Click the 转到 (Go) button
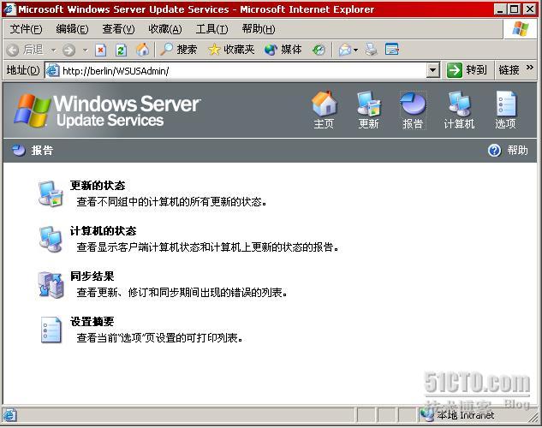 [467, 70]
